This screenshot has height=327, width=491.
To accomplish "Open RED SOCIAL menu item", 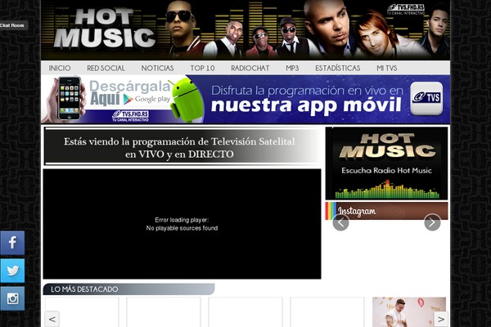I will click(106, 68).
